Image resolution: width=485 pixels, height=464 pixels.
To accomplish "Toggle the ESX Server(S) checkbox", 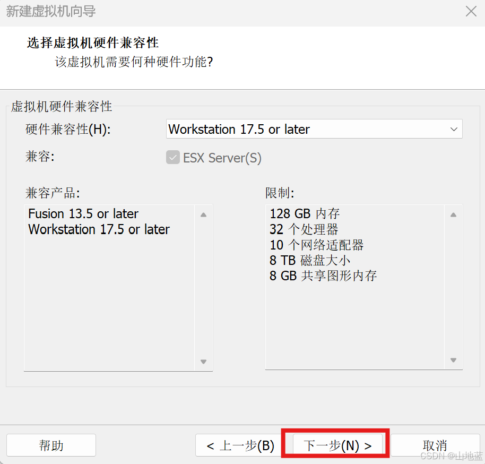I will point(173,158).
